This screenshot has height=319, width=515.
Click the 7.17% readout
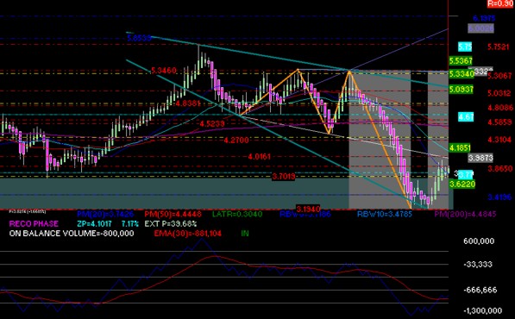(x=130, y=224)
